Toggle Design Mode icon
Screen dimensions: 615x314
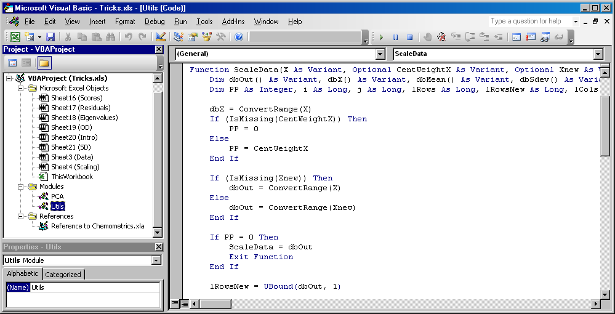(x=160, y=37)
